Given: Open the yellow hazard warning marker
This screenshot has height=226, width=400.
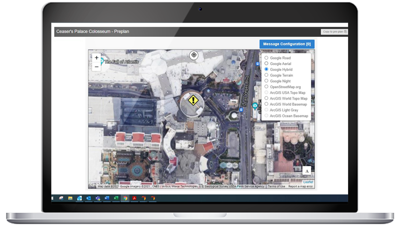Looking at the screenshot, I should (193, 100).
